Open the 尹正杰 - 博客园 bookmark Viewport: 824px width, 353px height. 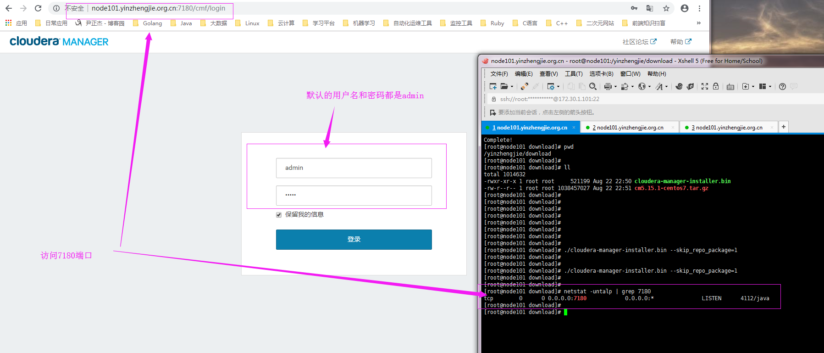pyautogui.click(x=100, y=23)
